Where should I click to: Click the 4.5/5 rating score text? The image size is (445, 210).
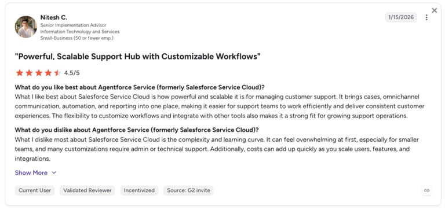click(72, 73)
